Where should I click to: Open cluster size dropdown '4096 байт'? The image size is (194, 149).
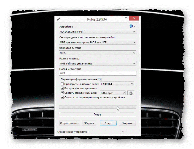(x=98, y=64)
